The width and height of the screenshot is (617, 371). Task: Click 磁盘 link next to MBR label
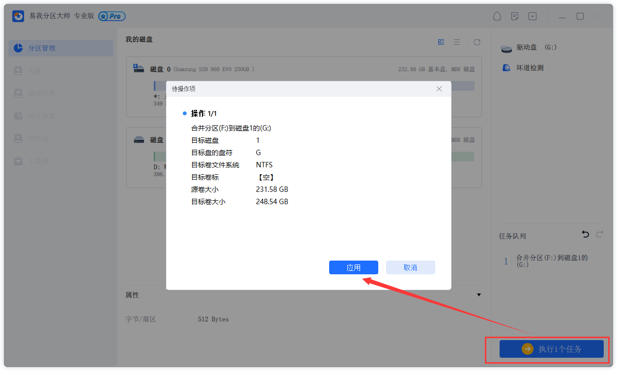pos(469,69)
